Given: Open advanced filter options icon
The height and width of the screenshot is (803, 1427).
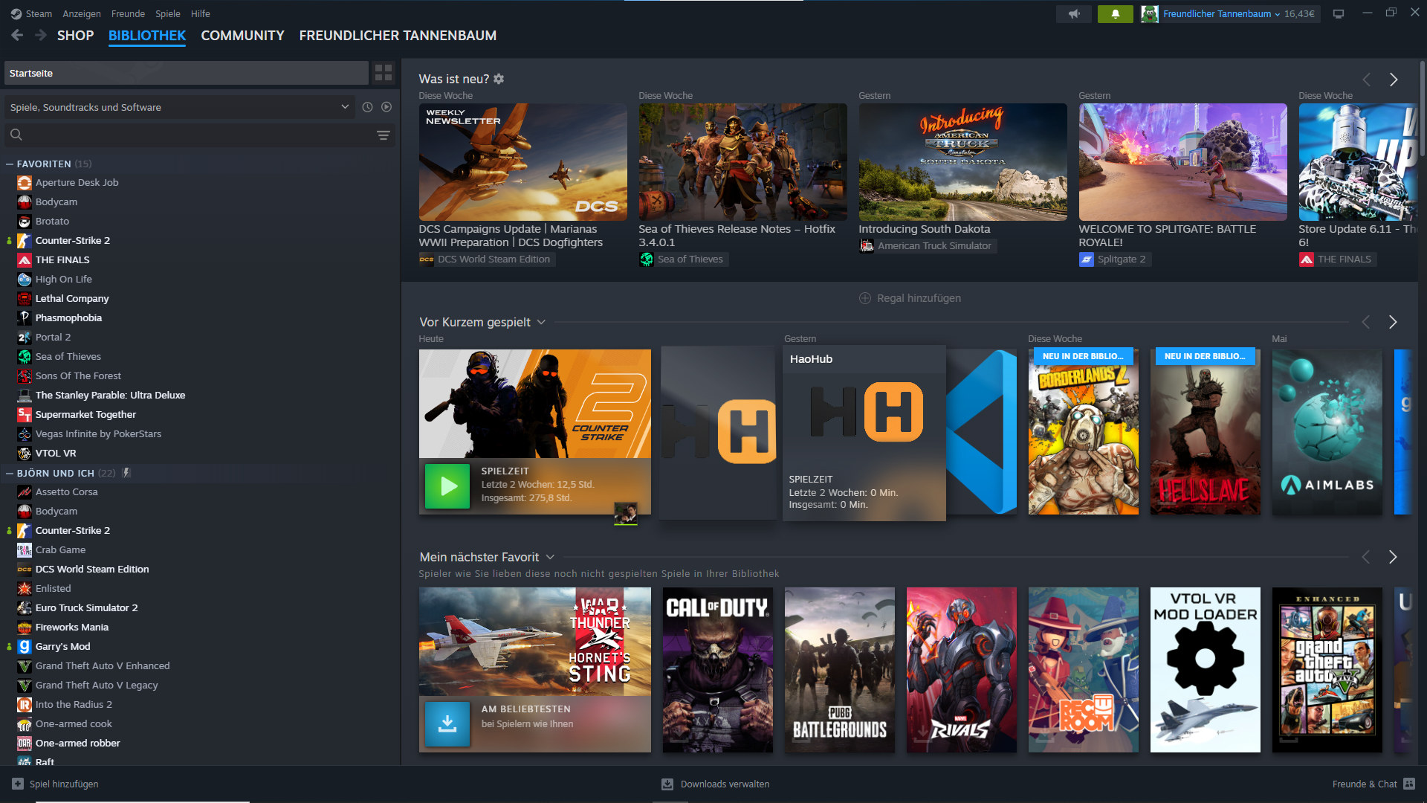Looking at the screenshot, I should (384, 135).
